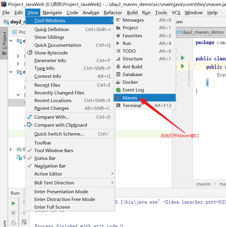226x227 pixels.
Task: Open the TODO tool window entry
Action: coord(145,51)
